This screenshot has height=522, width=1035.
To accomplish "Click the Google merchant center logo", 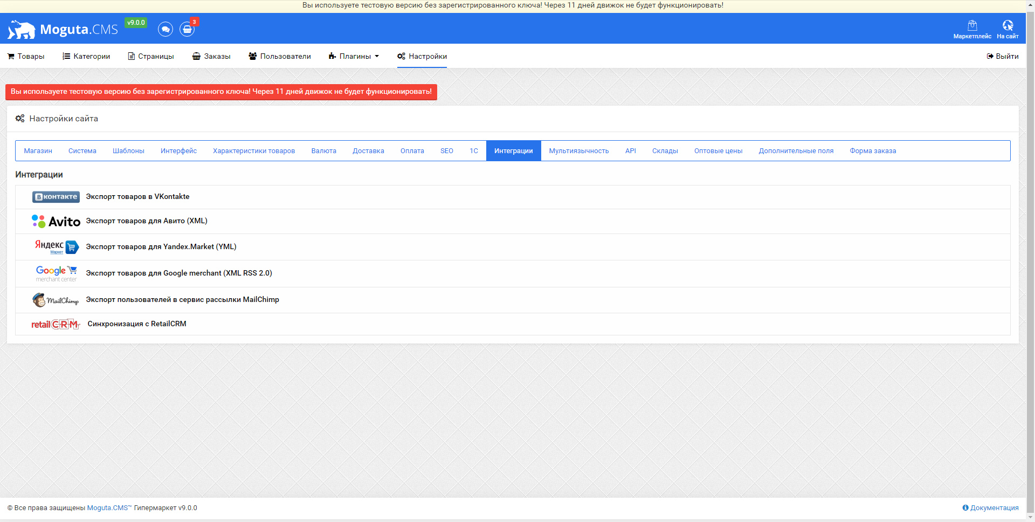I will [57, 273].
